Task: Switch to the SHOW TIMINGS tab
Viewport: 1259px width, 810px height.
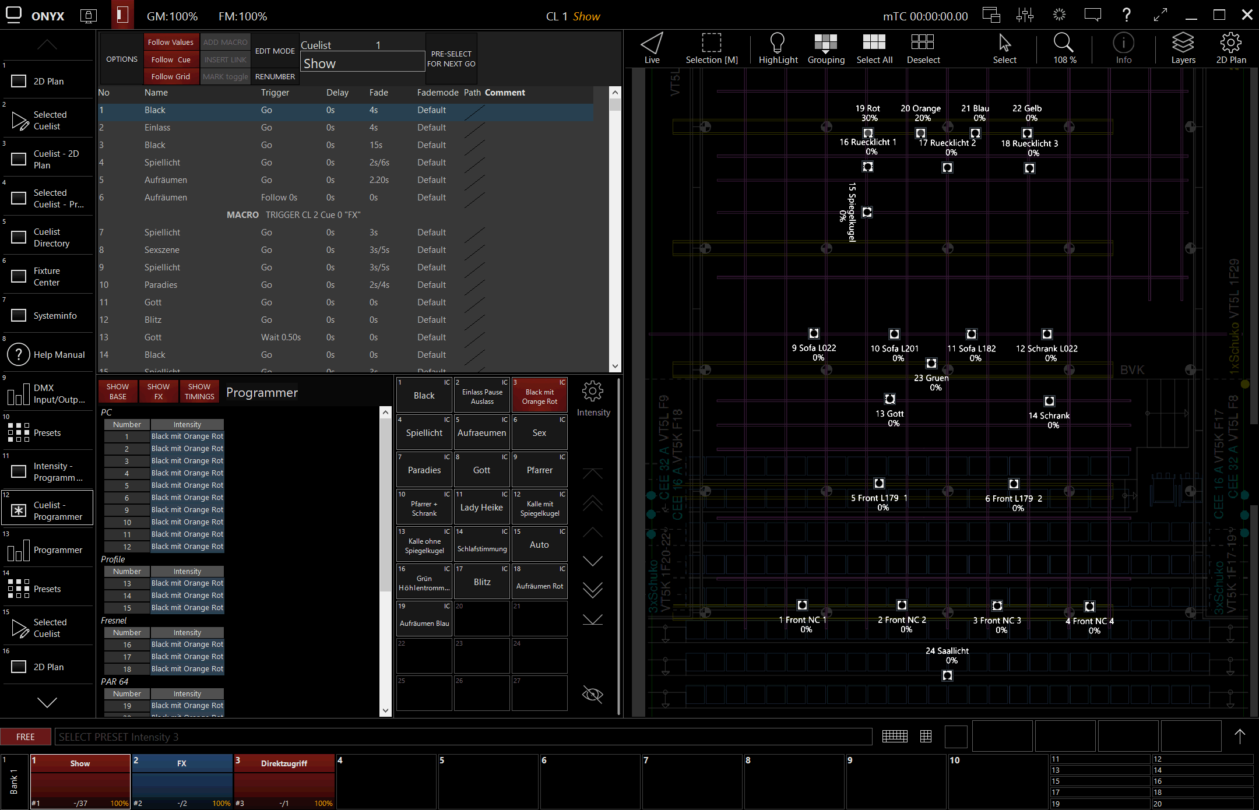Action: 199,391
